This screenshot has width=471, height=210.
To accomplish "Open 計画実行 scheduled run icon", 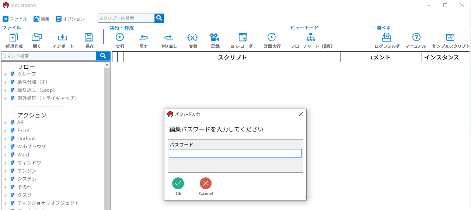I will pyautogui.click(x=272, y=37).
